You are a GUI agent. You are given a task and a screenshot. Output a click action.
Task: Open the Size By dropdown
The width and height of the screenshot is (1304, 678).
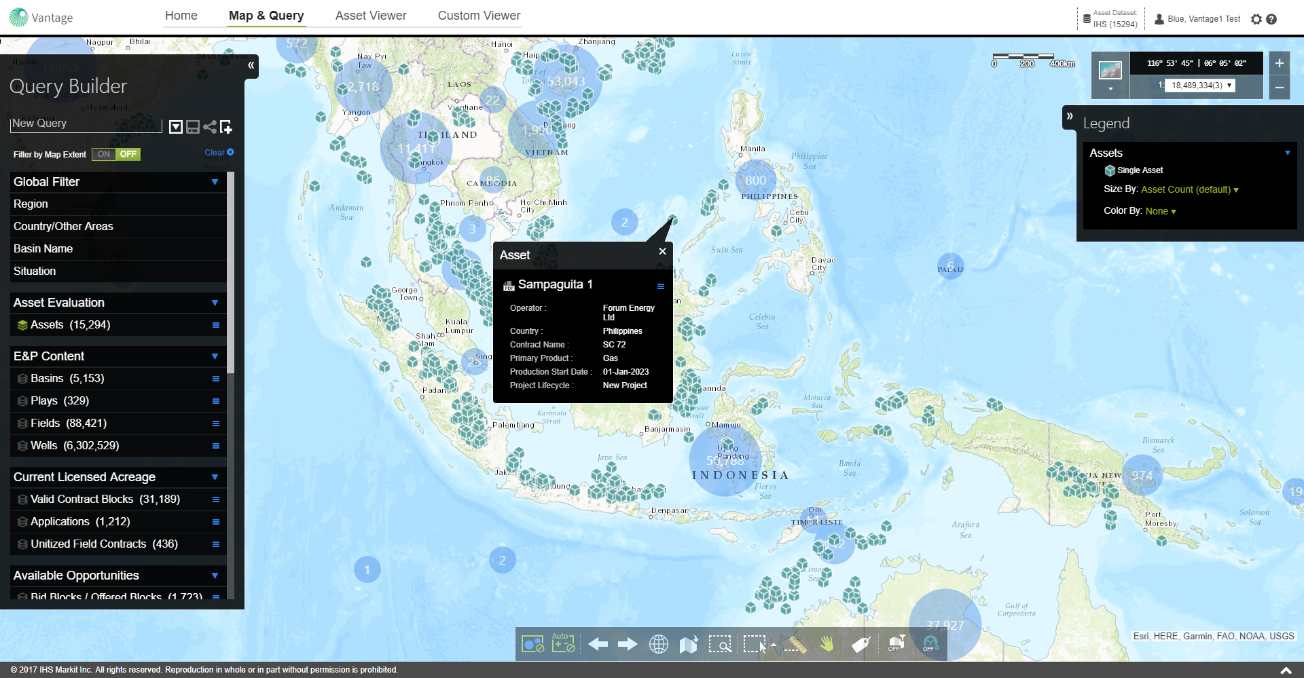click(1189, 189)
